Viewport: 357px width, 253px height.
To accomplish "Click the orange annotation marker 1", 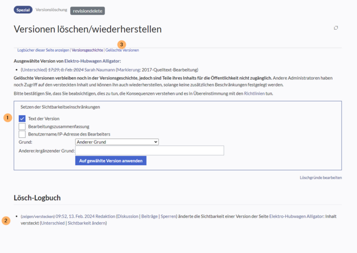I will (8, 118).
